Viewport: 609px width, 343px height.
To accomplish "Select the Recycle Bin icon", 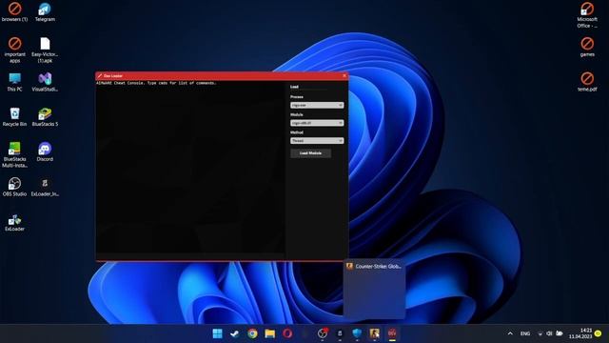I will coord(15,117).
